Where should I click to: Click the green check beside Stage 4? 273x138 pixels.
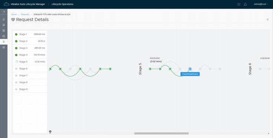(16, 55)
